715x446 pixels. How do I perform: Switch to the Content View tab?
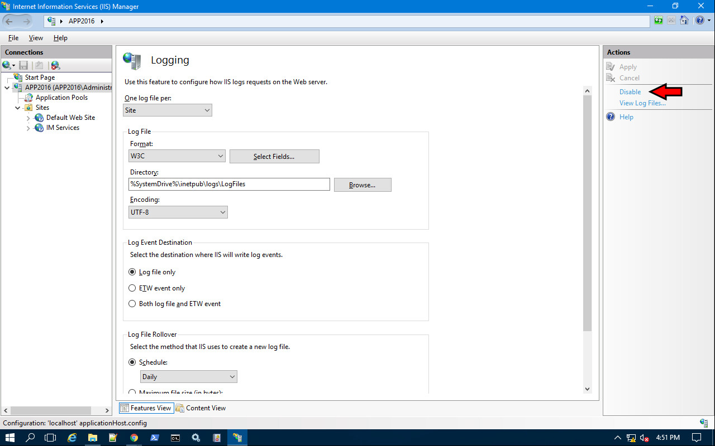[x=201, y=408]
